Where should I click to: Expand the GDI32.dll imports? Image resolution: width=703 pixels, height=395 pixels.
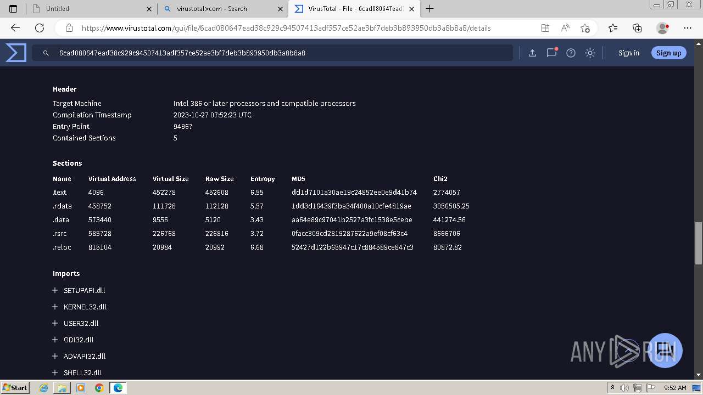(55, 340)
